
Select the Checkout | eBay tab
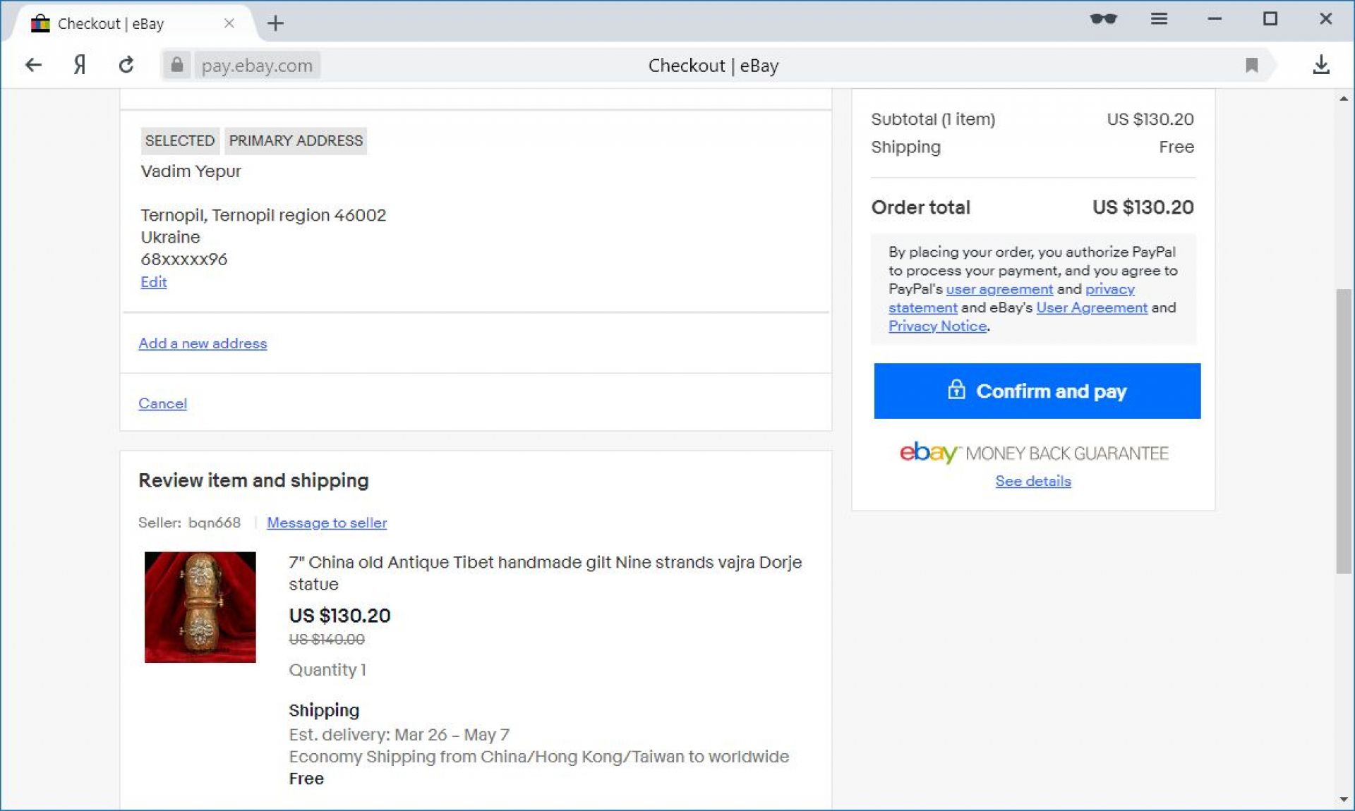pos(113,23)
